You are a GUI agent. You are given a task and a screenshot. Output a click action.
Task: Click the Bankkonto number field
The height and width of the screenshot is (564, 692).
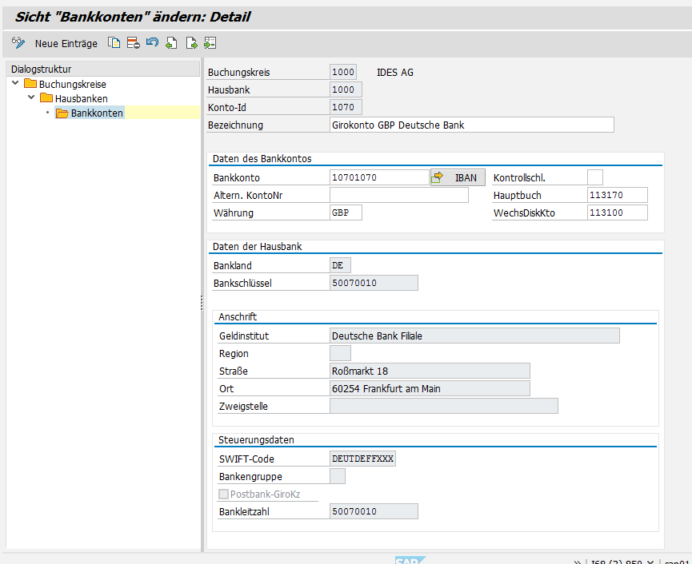379,177
